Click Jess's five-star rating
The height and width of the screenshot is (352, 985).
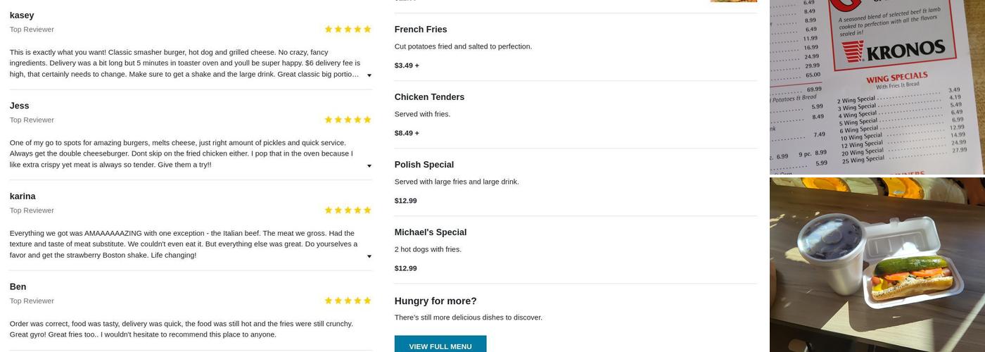coord(348,120)
